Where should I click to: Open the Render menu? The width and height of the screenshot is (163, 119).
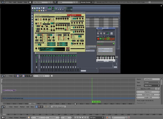point(20,2)
